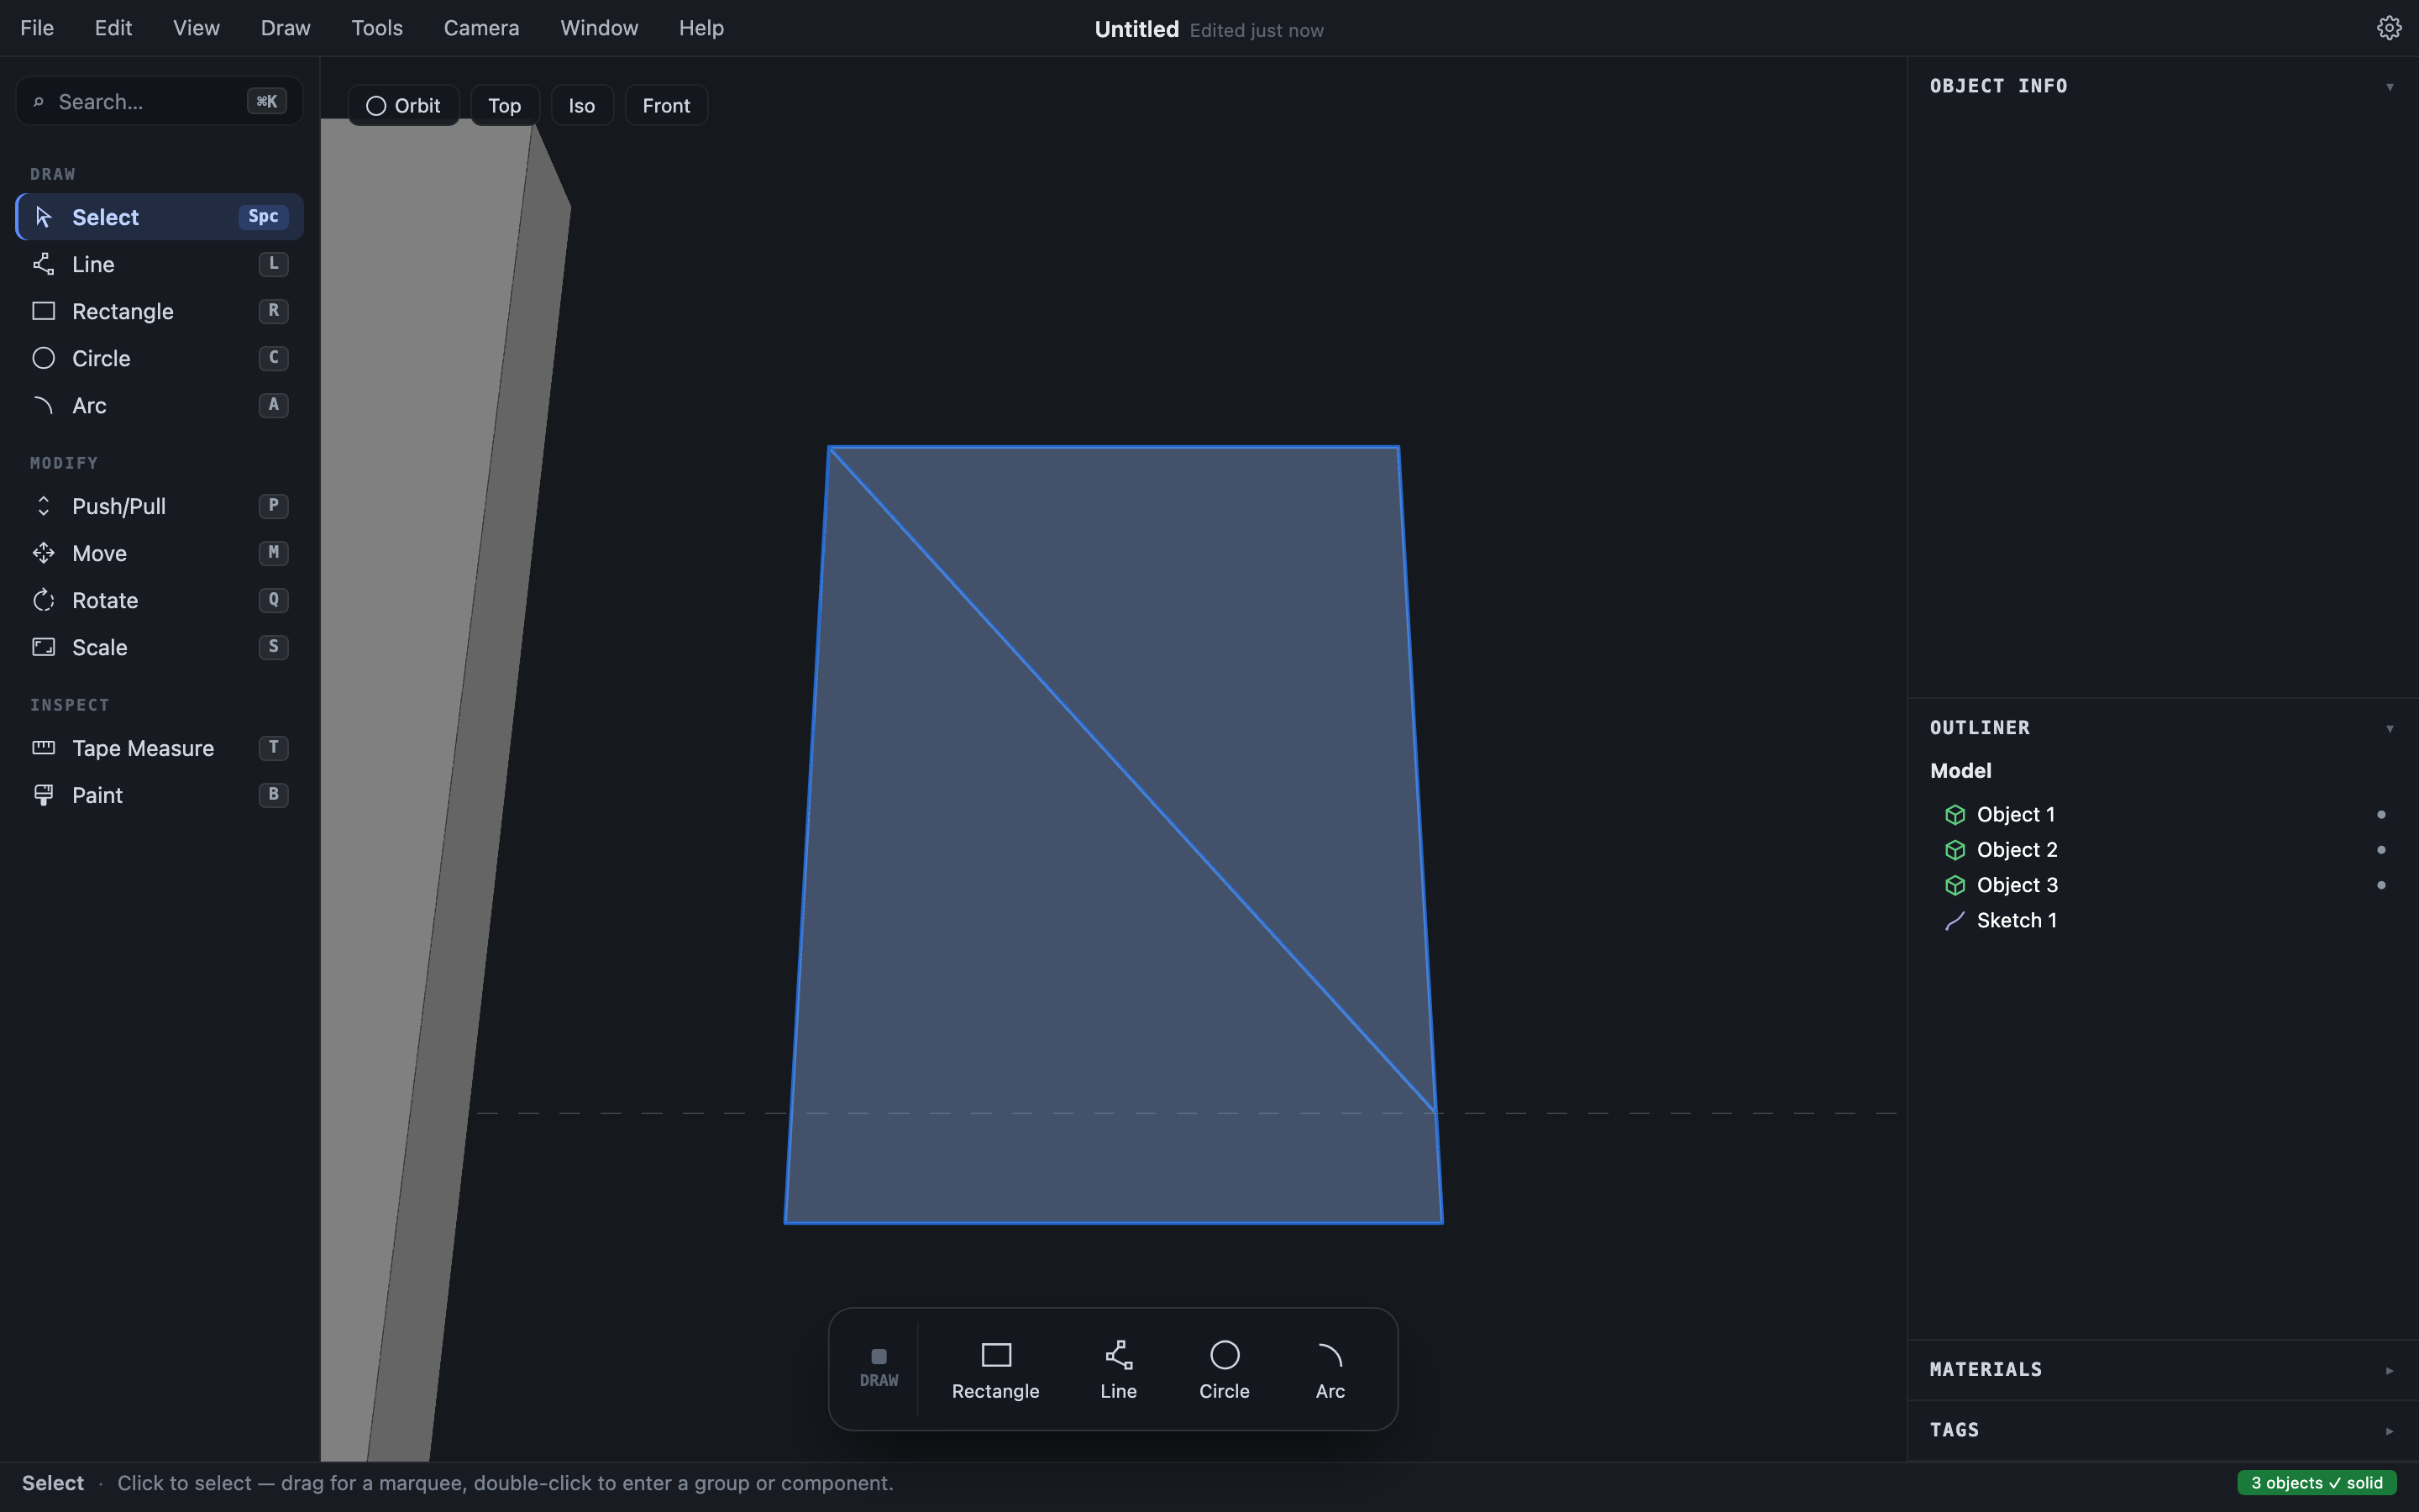Switch to Front view
The image size is (2419, 1512).
click(666, 105)
